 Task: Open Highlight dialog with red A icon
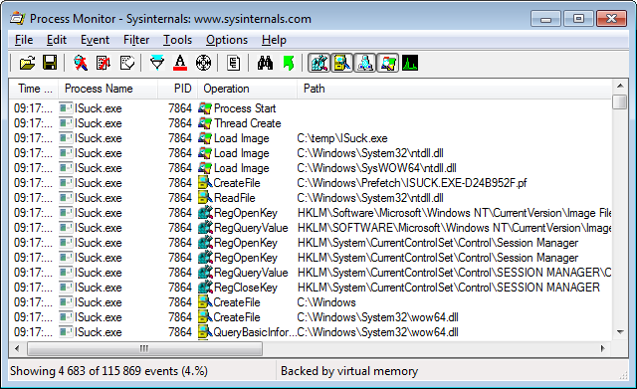(180, 63)
